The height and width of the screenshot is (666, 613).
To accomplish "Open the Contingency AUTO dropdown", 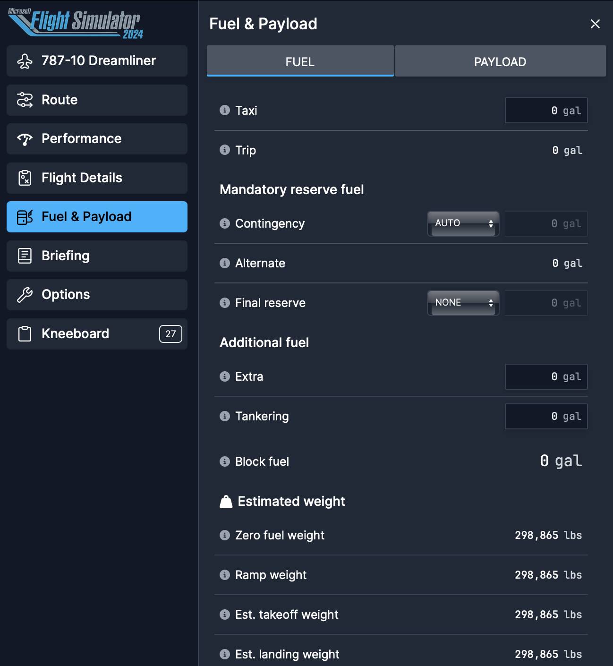I will (463, 223).
